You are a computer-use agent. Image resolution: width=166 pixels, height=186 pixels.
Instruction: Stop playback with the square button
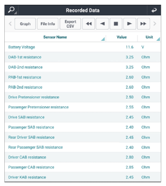point(116,24)
